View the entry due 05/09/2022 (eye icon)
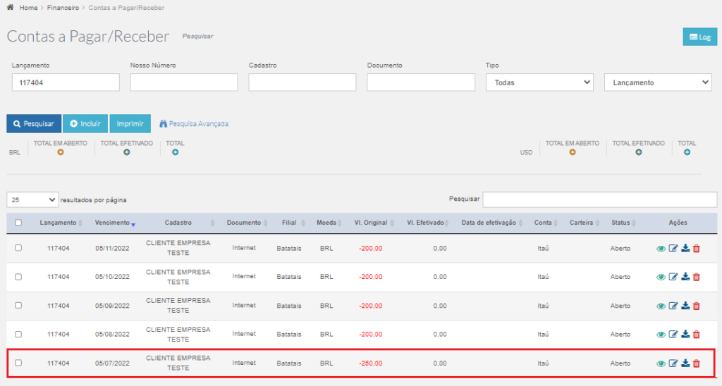 click(x=661, y=306)
